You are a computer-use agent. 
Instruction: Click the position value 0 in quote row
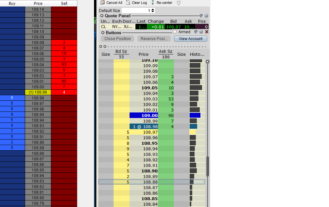coord(202,27)
